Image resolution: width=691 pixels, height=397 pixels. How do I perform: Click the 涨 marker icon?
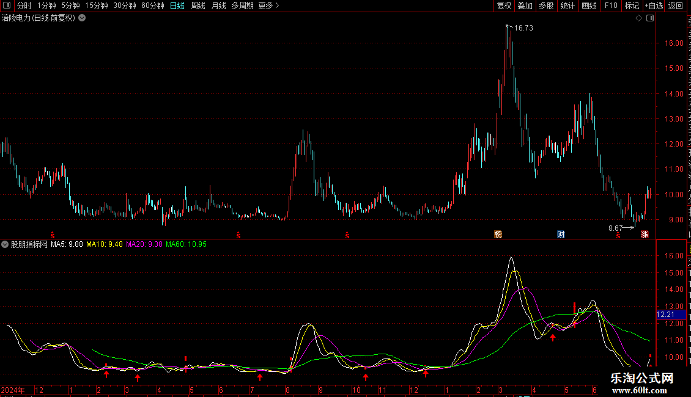[645, 234]
